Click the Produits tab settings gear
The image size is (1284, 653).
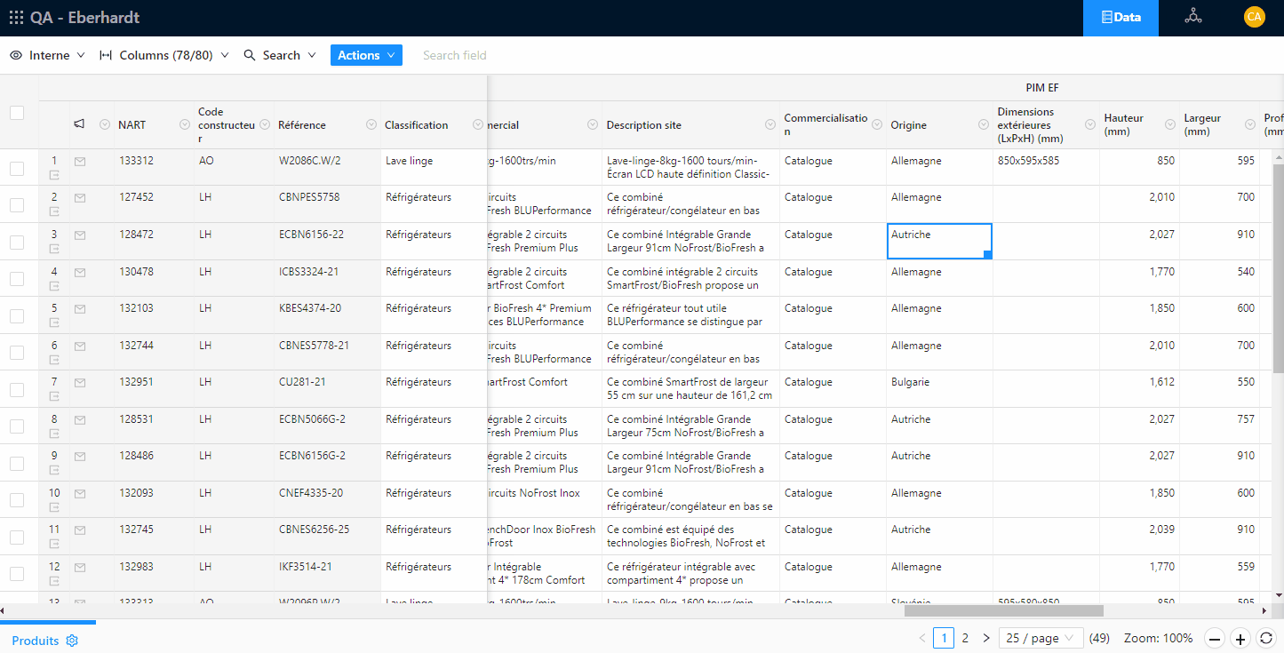point(73,641)
